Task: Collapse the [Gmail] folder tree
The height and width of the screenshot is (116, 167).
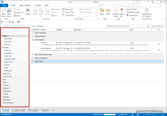Action: click(x=2, y=47)
